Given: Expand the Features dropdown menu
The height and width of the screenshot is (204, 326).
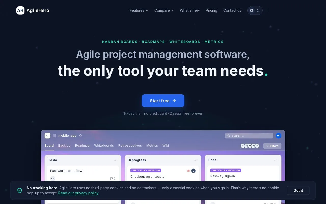Looking at the screenshot, I should coord(139,10).
